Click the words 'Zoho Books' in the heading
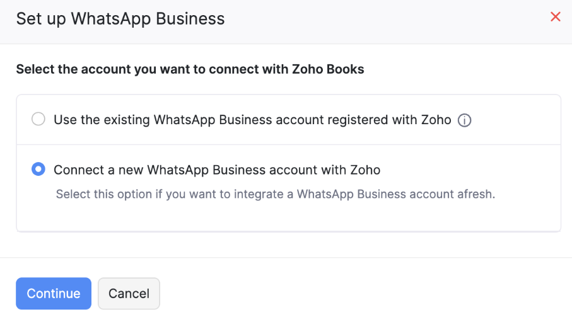This screenshot has height=324, width=572. tap(328, 69)
